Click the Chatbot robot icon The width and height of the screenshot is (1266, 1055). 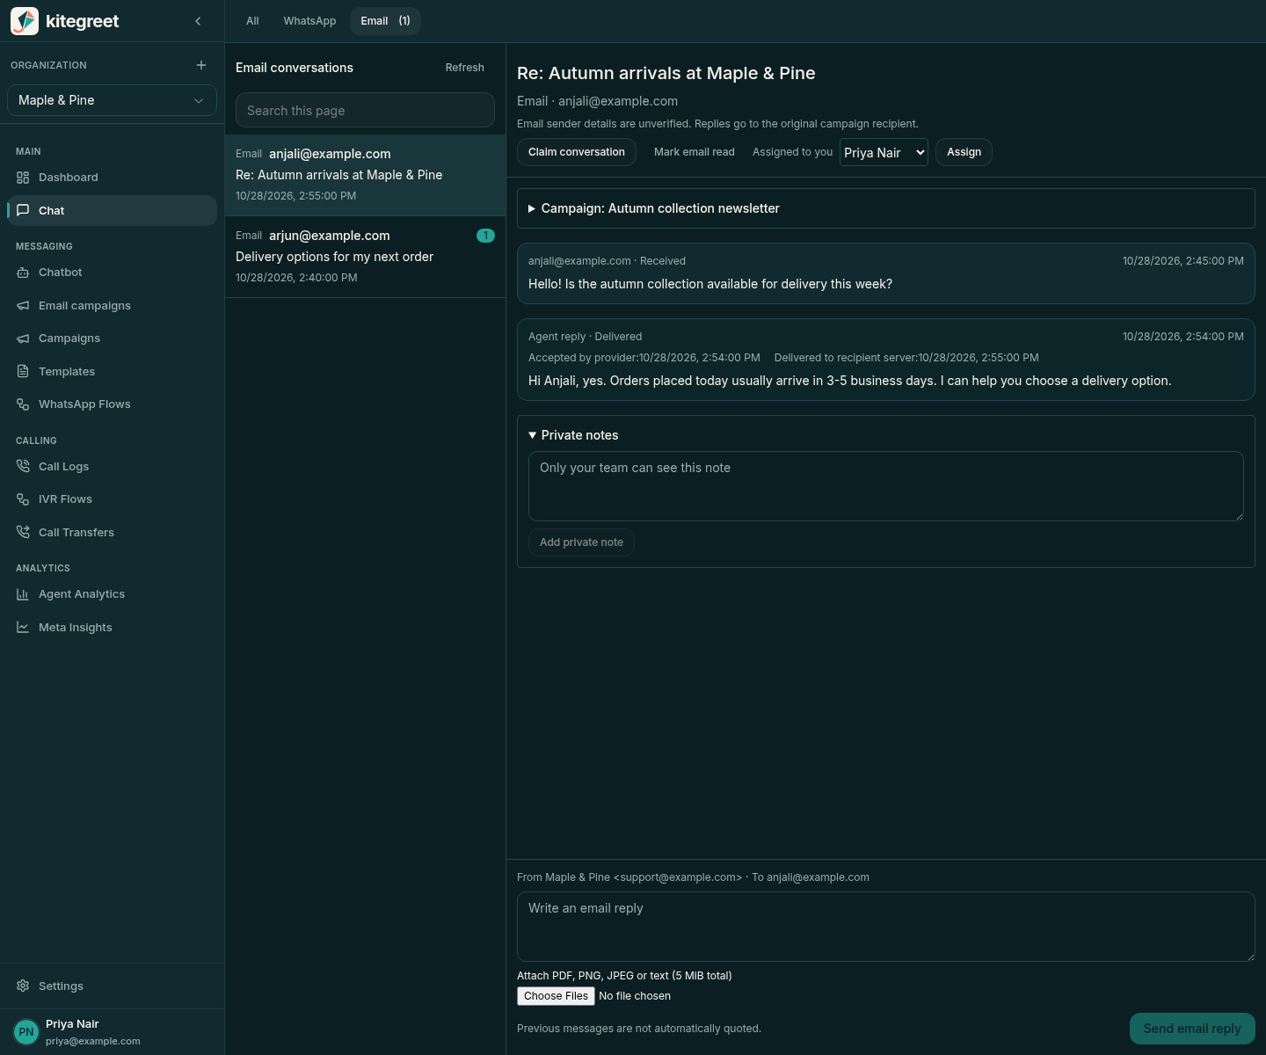[23, 273]
